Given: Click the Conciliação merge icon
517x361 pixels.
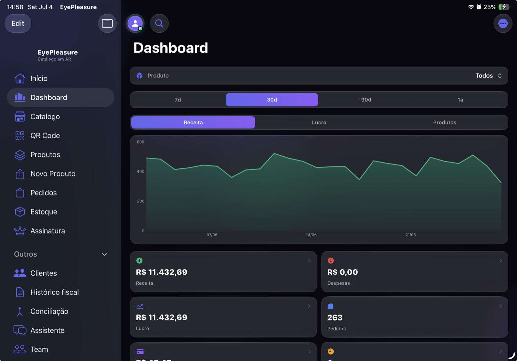Looking at the screenshot, I should coord(20,311).
